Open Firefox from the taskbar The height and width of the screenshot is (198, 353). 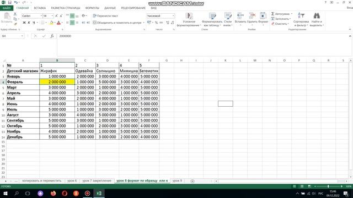(53, 193)
